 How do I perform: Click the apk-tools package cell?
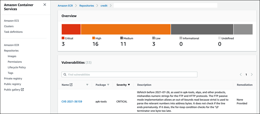point(101,102)
